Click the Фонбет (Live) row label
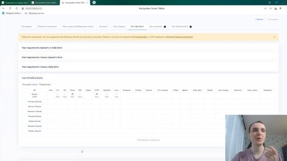 point(35,95)
